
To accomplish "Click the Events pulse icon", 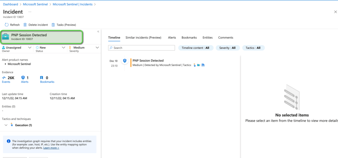I will pyautogui.click(x=4, y=78).
